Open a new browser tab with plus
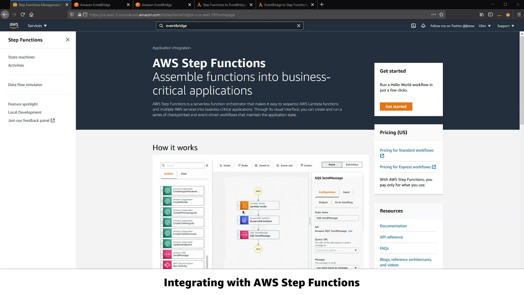The height and width of the screenshot is (295, 524). pos(322,5)
